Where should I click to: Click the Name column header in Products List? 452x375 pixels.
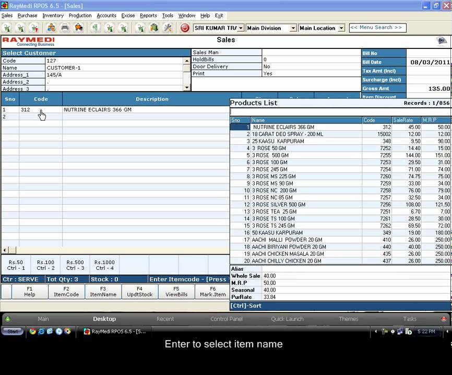(306, 120)
